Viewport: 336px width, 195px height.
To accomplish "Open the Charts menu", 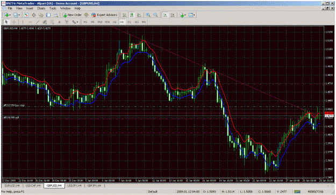I will pos(41,9).
